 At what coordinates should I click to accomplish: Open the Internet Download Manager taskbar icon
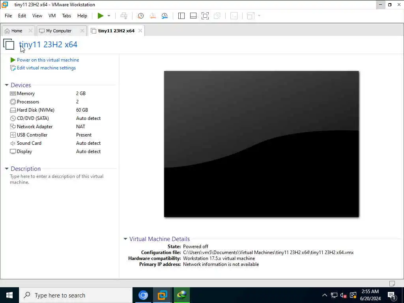coord(181,295)
